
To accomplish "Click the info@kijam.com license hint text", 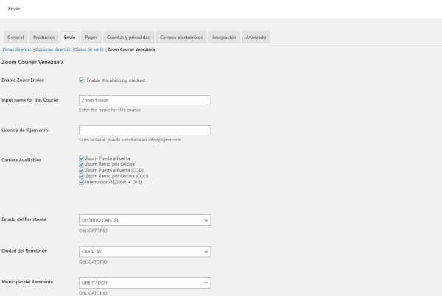I will tap(130, 140).
